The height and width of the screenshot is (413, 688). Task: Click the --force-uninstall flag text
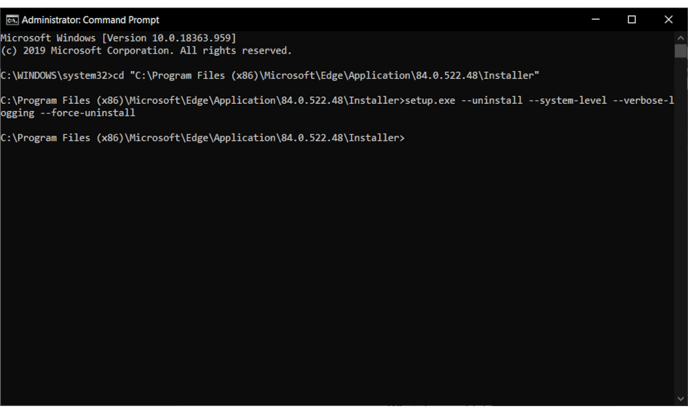point(87,114)
